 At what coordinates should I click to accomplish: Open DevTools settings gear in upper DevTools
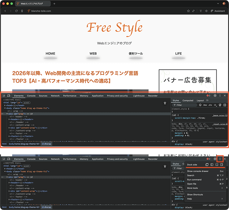click(215, 96)
